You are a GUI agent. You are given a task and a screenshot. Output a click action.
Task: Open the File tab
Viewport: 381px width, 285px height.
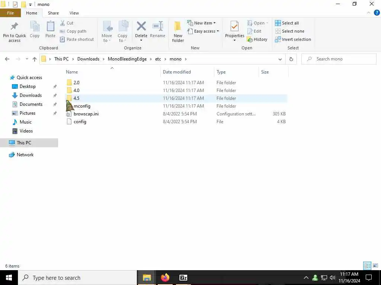[10, 13]
